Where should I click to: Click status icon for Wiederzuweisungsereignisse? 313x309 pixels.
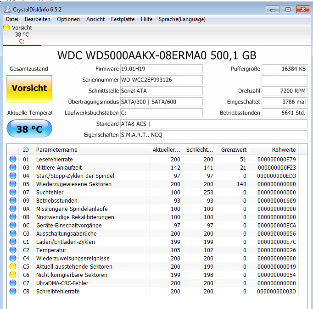coord(13,258)
